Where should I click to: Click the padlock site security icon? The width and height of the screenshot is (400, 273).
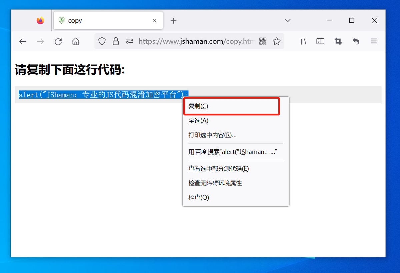click(x=116, y=41)
